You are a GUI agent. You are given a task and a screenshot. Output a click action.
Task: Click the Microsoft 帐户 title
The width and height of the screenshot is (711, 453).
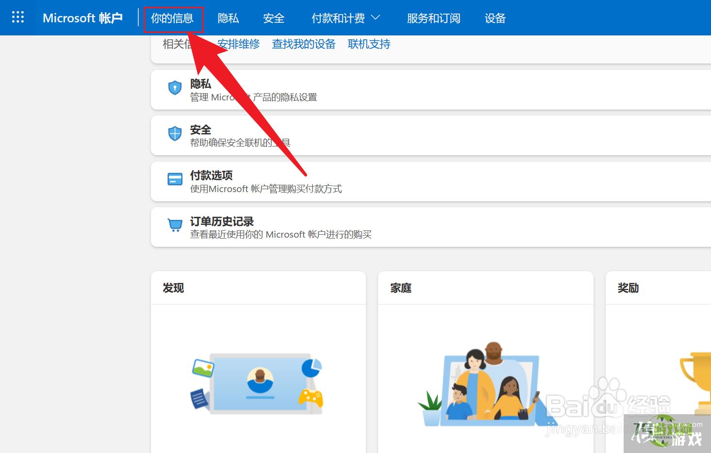point(83,18)
